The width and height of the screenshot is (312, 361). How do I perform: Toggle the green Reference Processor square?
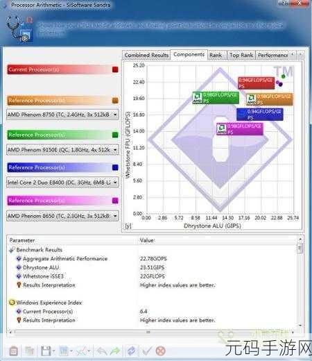[115, 135]
